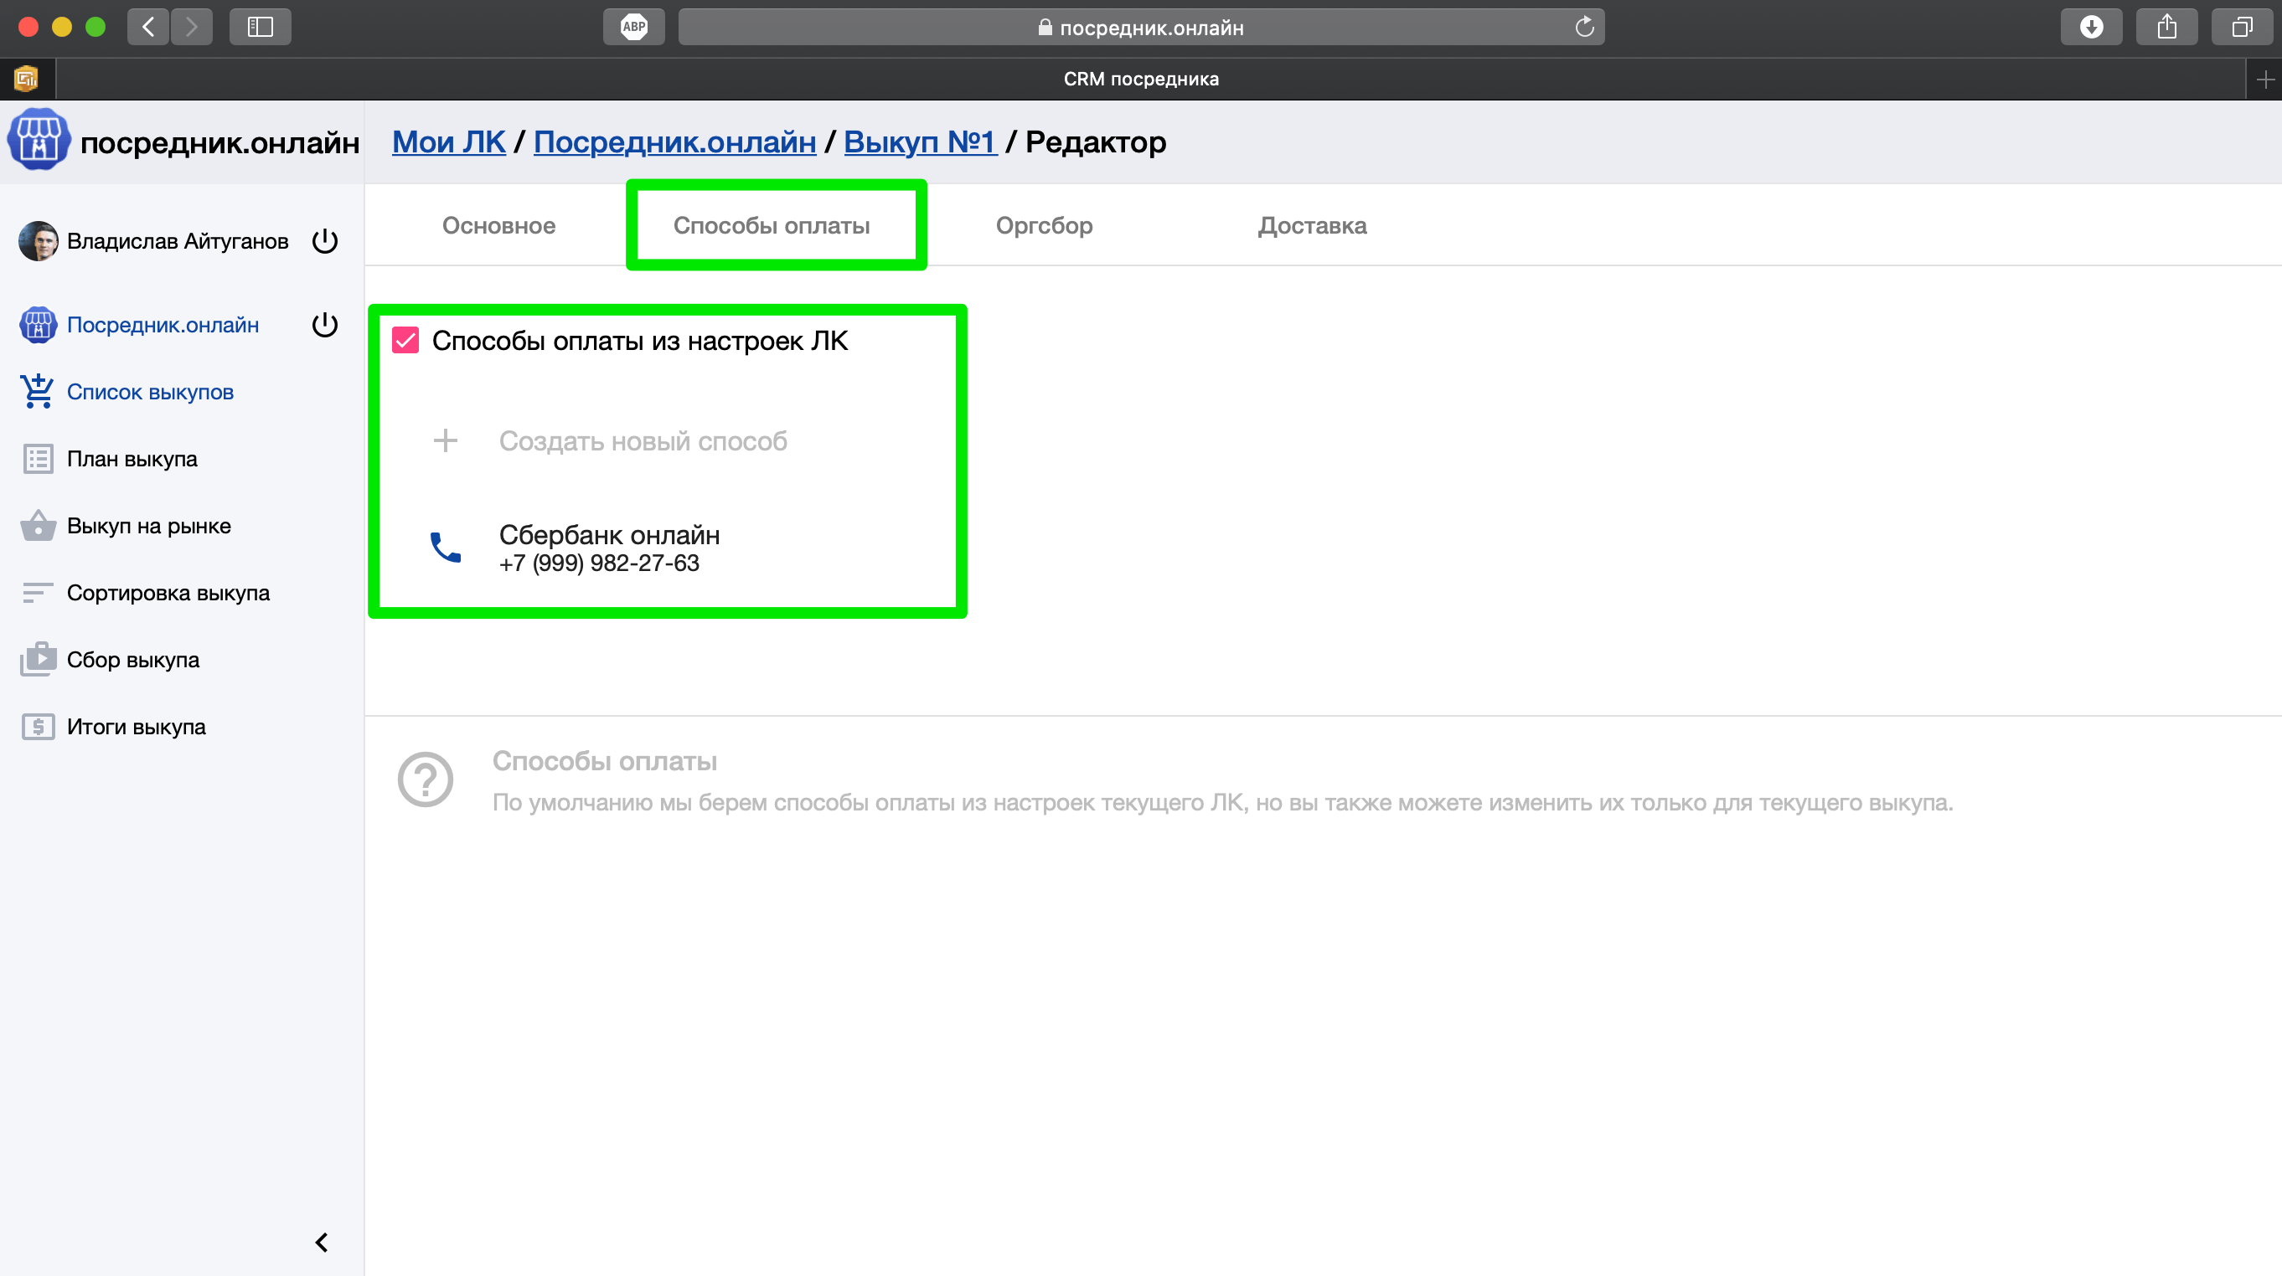Click the AdBlock Plus extension icon
This screenshot has width=2282, height=1276.
[x=633, y=27]
